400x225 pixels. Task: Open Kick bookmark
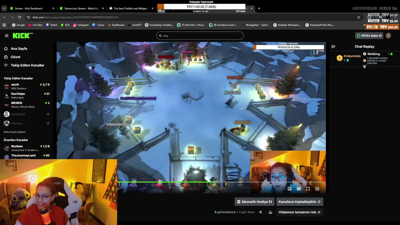65,25
